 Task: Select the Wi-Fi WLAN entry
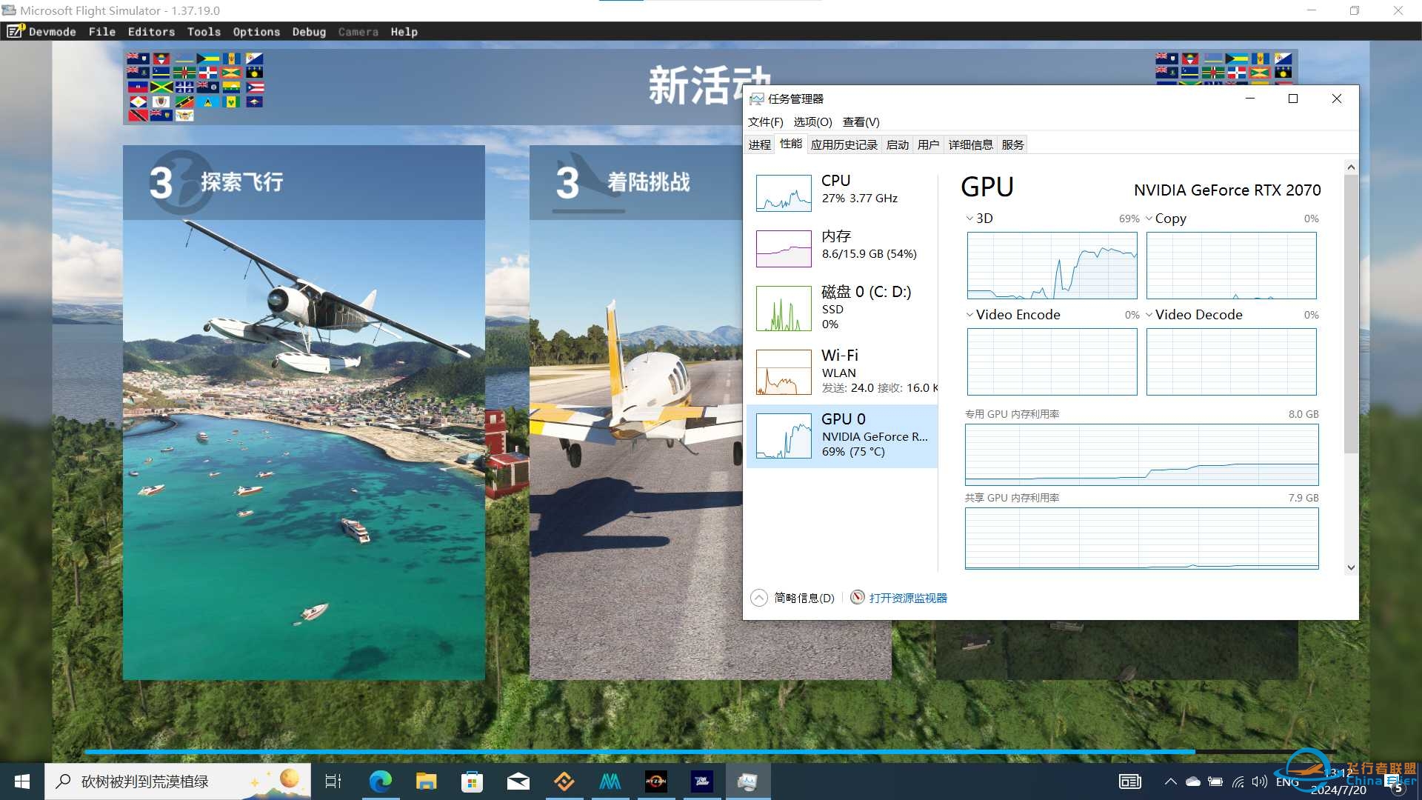pos(843,371)
